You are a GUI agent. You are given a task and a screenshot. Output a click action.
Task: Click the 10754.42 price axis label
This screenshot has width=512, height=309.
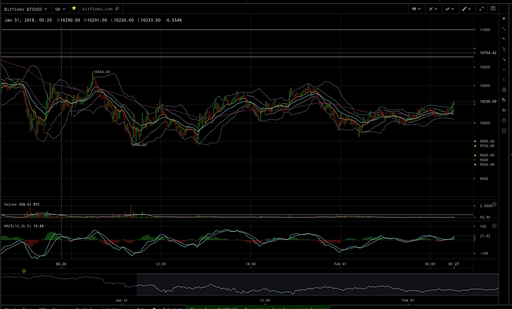[x=488, y=53]
